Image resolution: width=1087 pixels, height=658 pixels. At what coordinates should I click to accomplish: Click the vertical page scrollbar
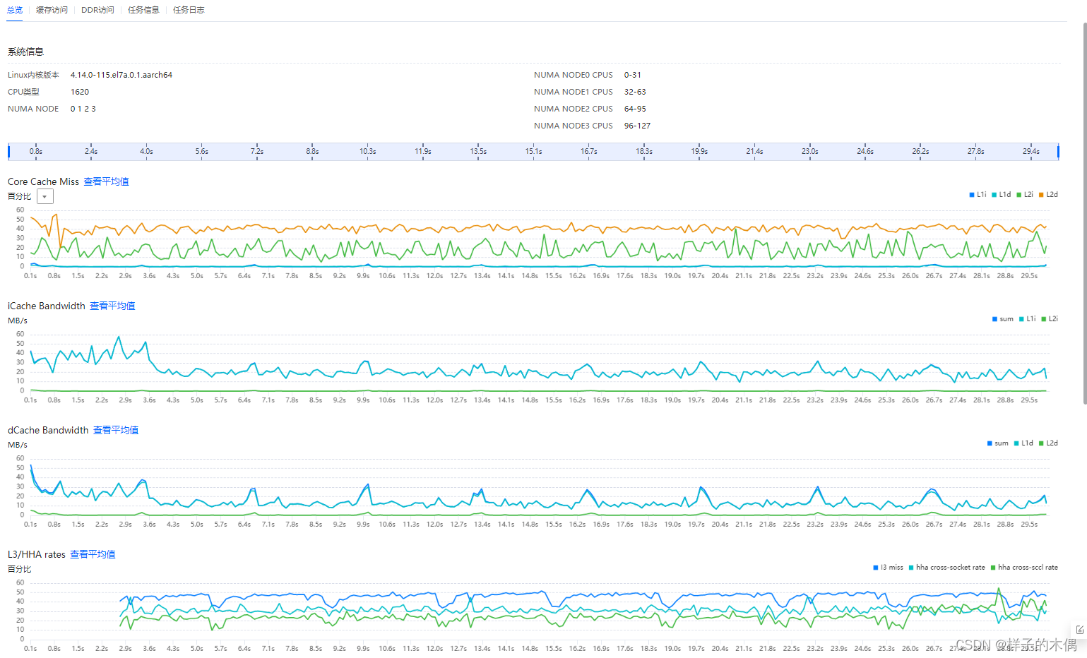coord(1084,213)
